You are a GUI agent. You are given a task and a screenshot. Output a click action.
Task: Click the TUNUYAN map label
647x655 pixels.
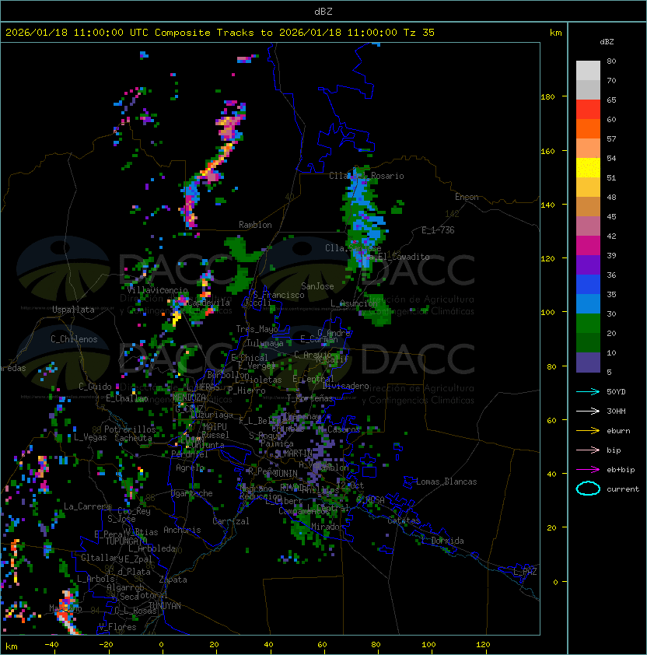pos(165,606)
